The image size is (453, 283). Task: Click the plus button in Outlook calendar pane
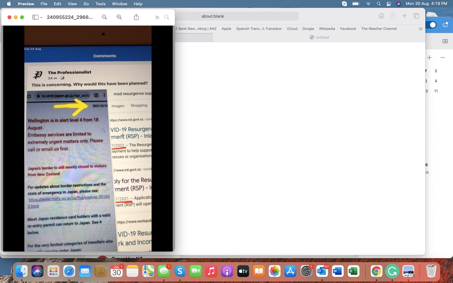pos(429,58)
